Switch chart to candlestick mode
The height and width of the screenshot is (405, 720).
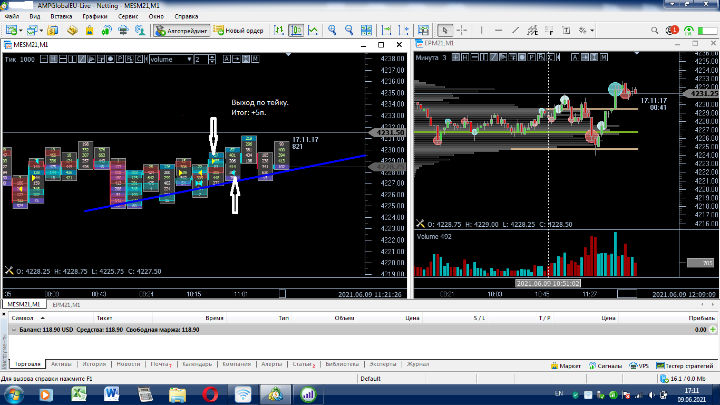point(296,30)
